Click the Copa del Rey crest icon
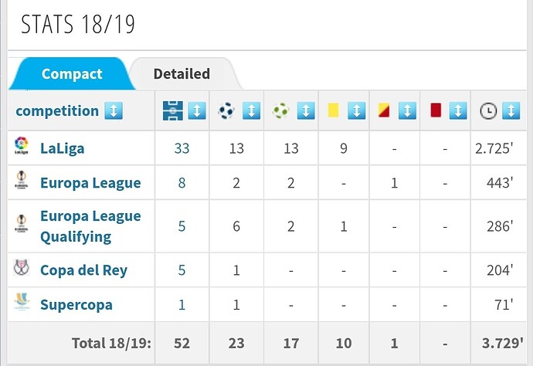Screen dimensions: 533x366 point(22,269)
